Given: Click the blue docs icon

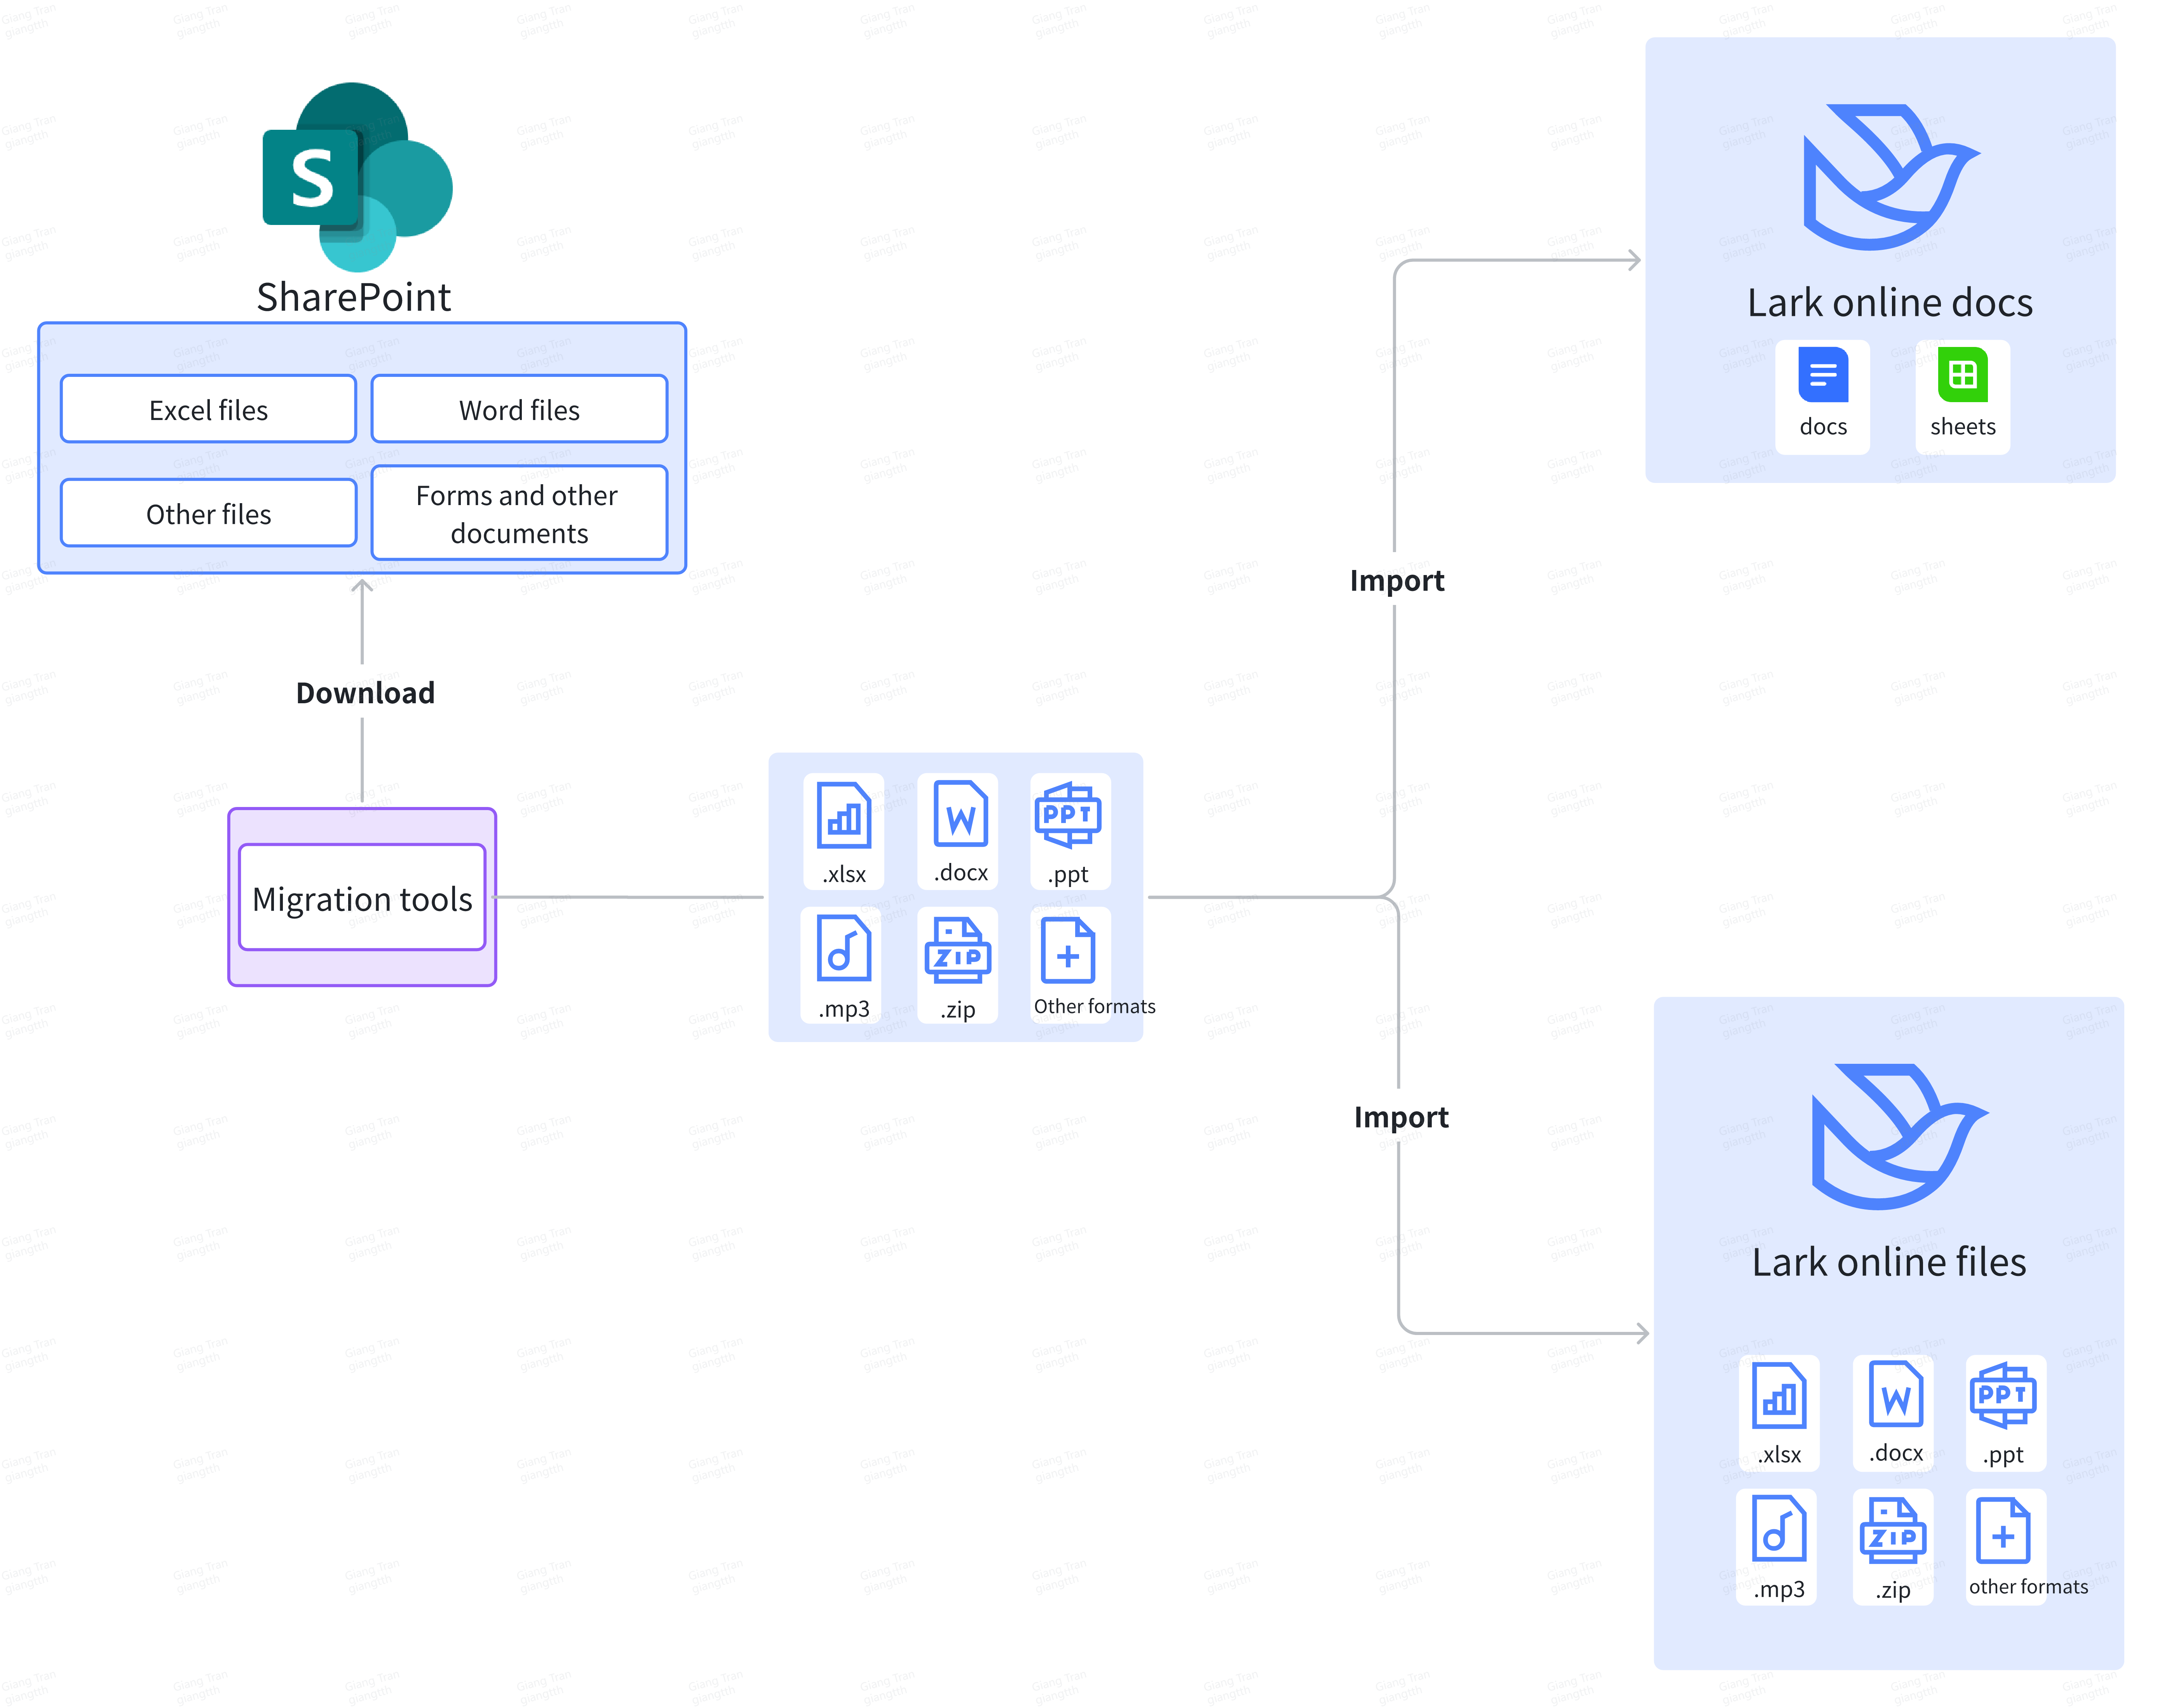Looking at the screenshot, I should pos(1823,375).
